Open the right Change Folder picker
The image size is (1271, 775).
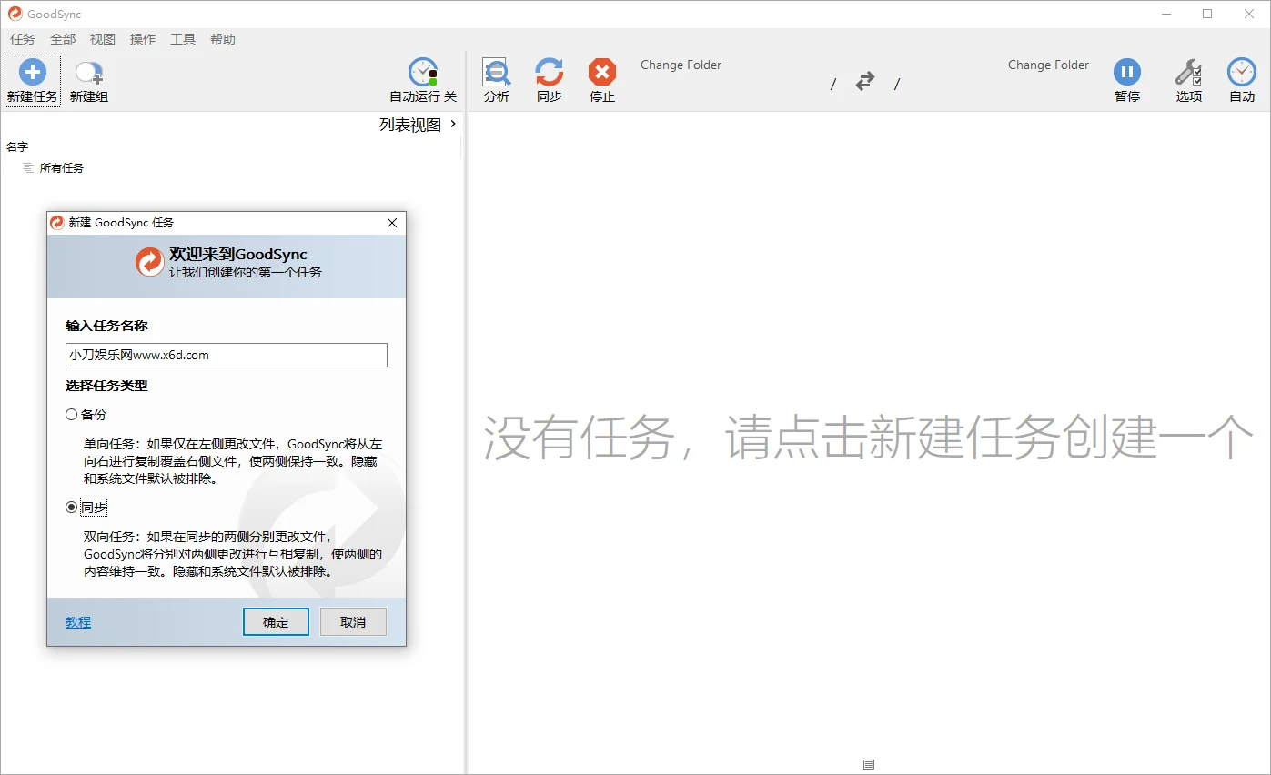pos(1047,65)
